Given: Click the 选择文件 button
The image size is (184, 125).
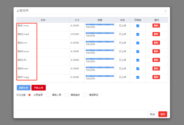Looking at the screenshot, I should pyautogui.click(x=23, y=88).
